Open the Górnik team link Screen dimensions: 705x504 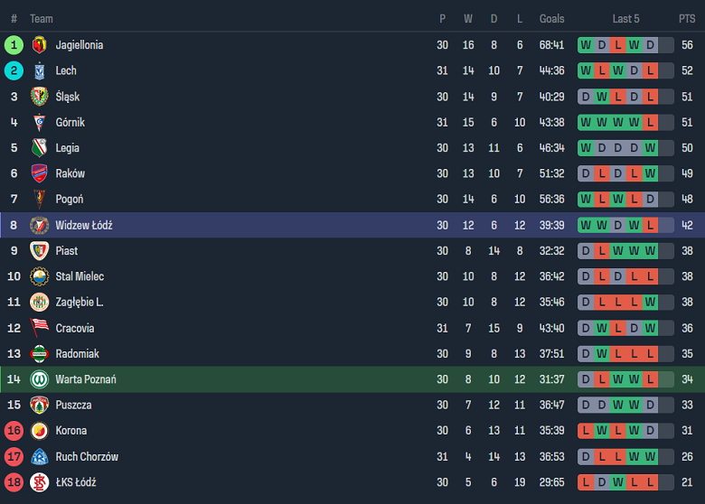tap(70, 122)
